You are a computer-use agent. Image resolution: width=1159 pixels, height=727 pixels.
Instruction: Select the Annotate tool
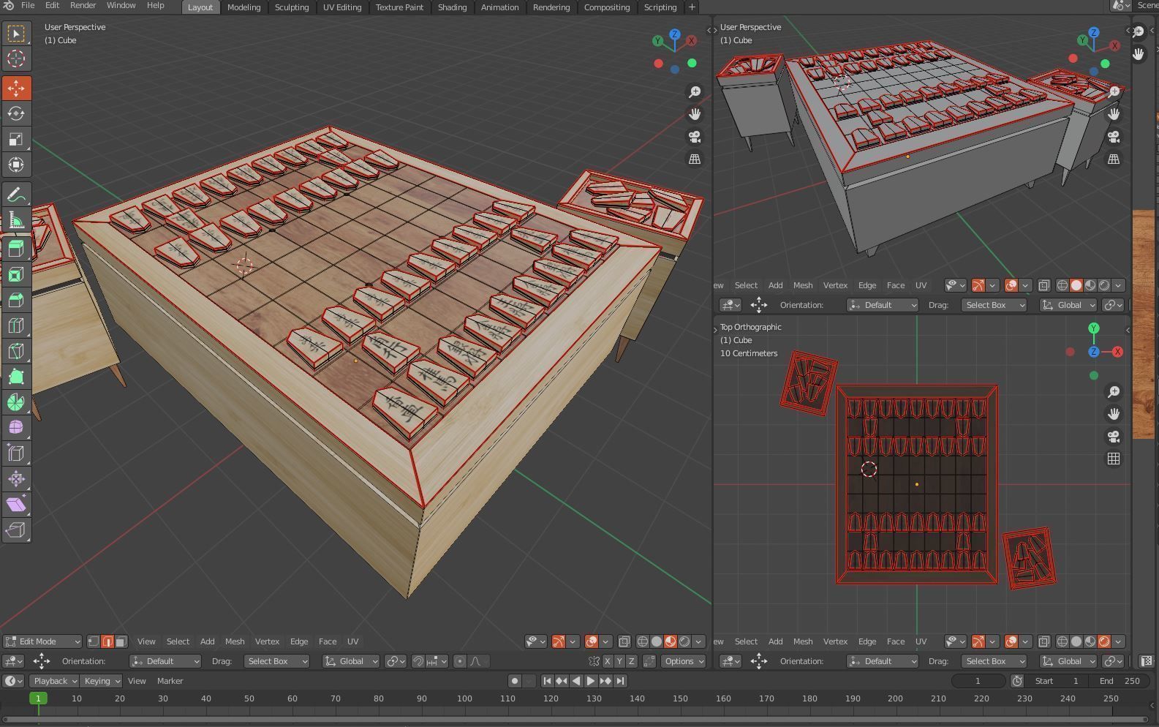(x=16, y=195)
